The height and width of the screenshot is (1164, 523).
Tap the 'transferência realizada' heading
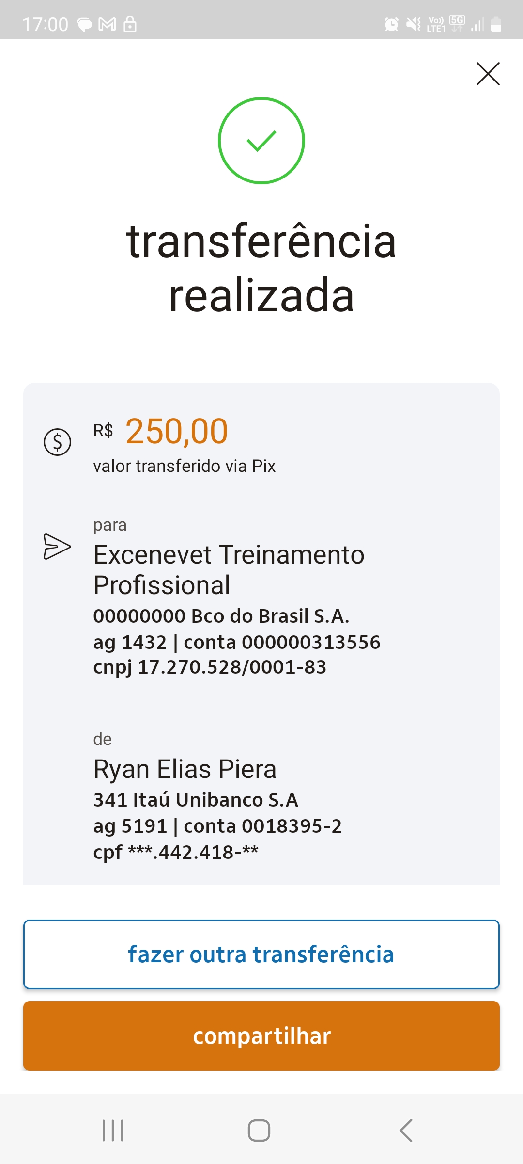point(261,268)
